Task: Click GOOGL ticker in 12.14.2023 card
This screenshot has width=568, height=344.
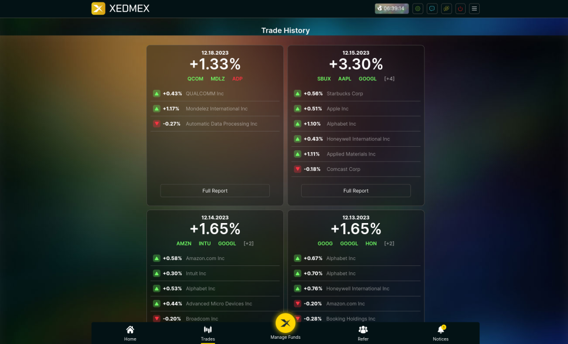Action: click(227, 244)
